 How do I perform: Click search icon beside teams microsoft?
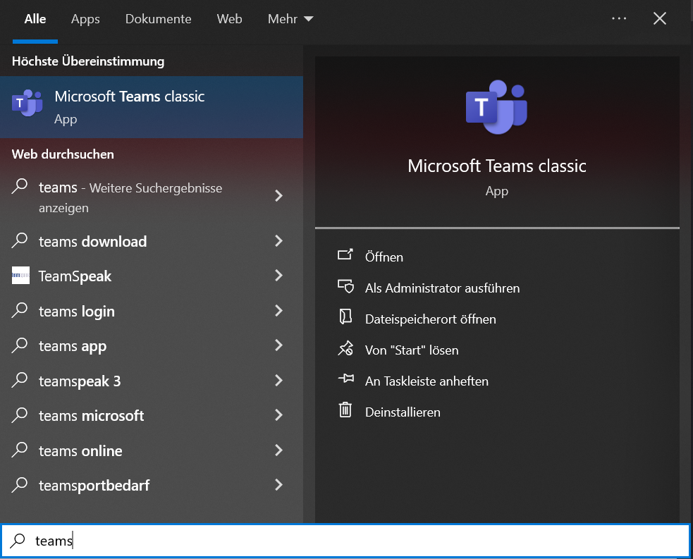click(x=20, y=415)
